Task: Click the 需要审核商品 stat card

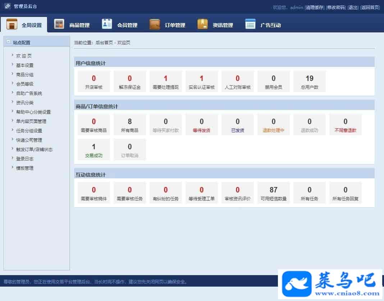Action: point(94,125)
